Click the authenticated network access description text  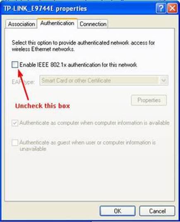(x=83, y=46)
